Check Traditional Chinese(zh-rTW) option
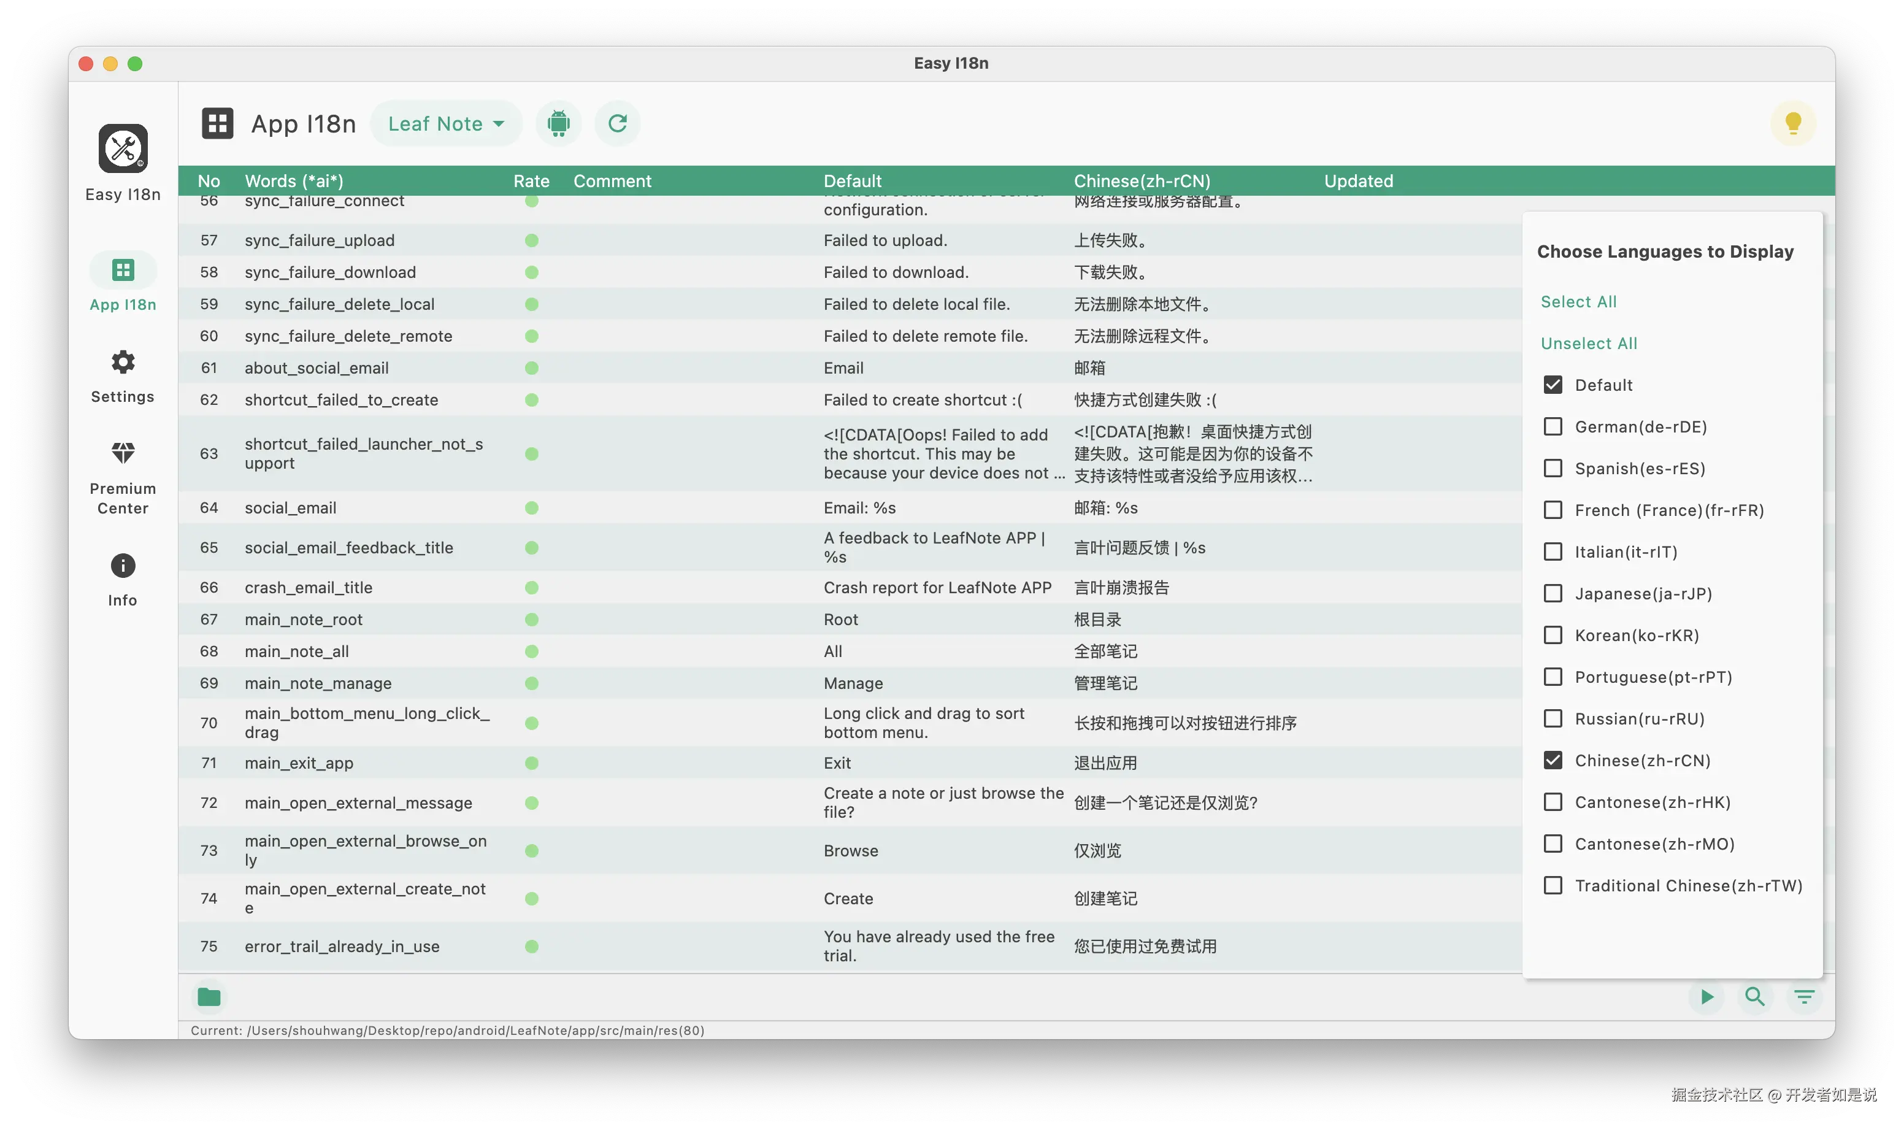Viewport: 1904px width, 1130px height. [1553, 885]
